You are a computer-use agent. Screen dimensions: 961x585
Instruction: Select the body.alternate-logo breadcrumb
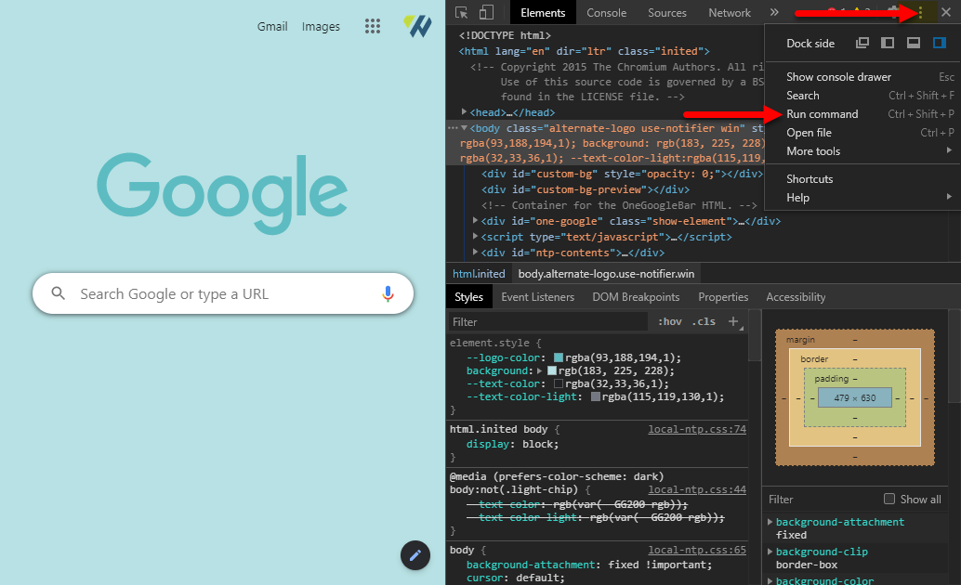pos(606,274)
